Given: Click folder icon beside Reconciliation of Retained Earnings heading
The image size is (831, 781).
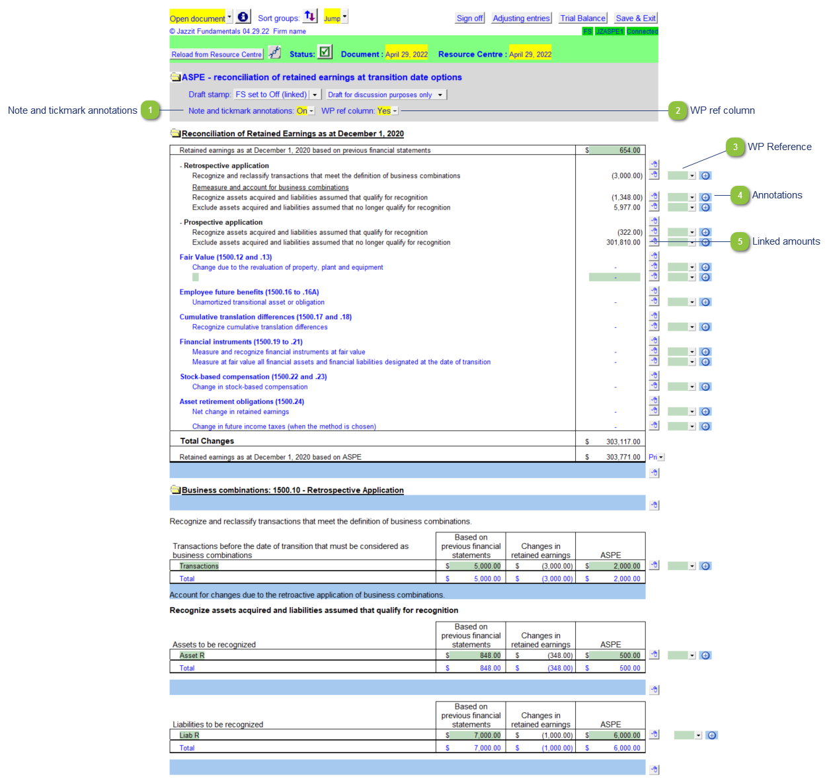Looking at the screenshot, I should click(x=176, y=134).
